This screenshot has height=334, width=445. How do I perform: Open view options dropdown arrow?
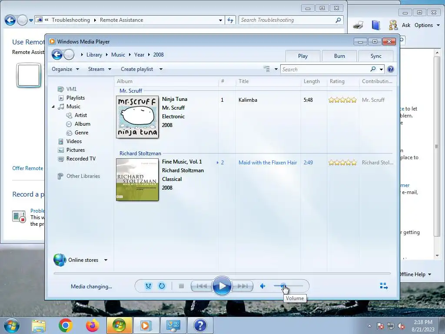[x=276, y=69]
